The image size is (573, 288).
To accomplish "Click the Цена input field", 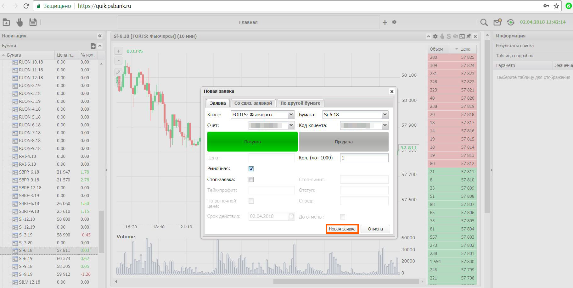I will pos(272,158).
